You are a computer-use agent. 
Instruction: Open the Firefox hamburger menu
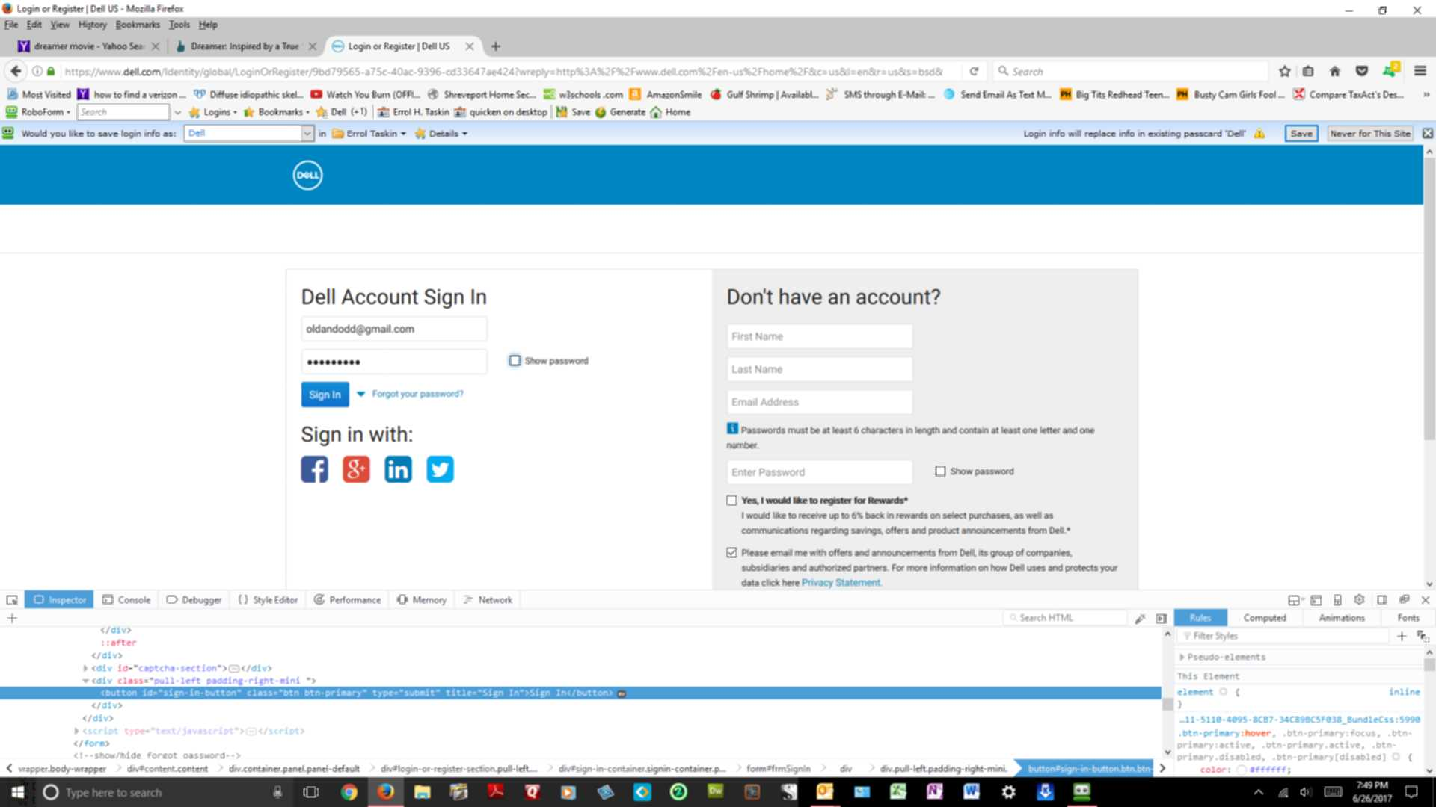1420,71
